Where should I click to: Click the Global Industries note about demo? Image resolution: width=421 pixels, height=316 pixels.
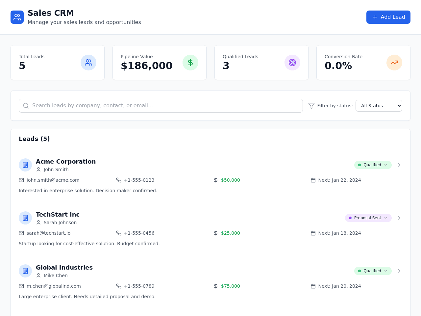[87, 297]
